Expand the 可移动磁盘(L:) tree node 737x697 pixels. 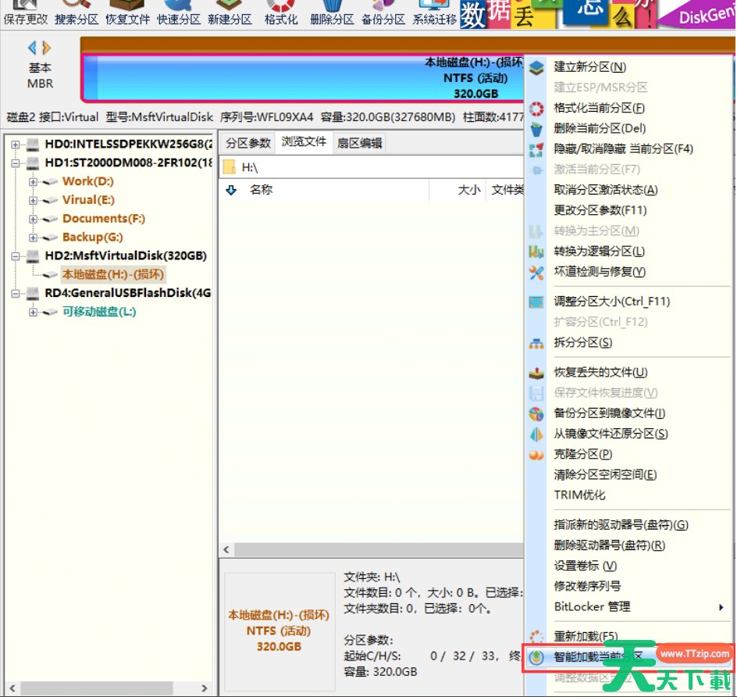pos(34,312)
